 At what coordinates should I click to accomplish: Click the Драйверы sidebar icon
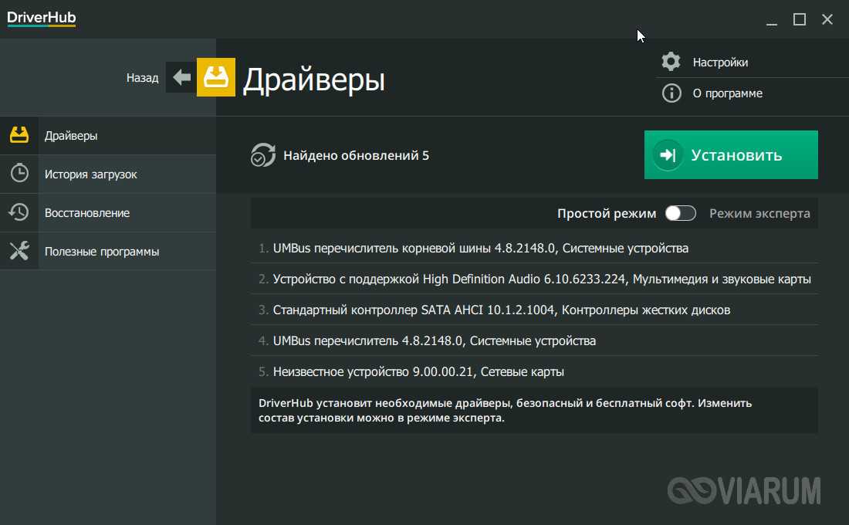coord(19,136)
